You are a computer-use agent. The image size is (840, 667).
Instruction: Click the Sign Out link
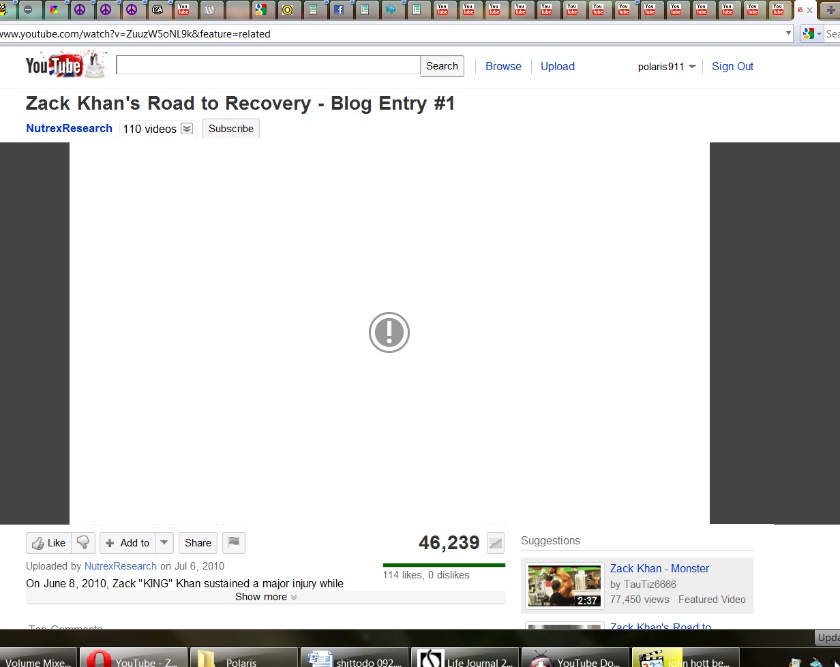[733, 66]
